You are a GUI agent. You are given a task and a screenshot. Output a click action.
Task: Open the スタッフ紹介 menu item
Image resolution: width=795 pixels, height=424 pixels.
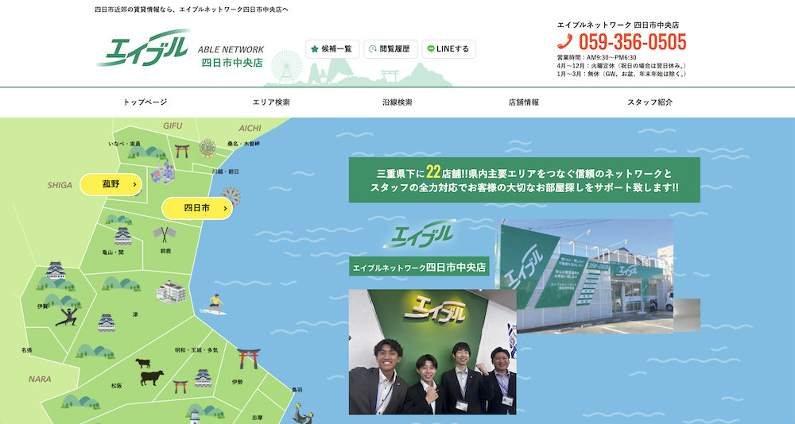[x=650, y=102]
